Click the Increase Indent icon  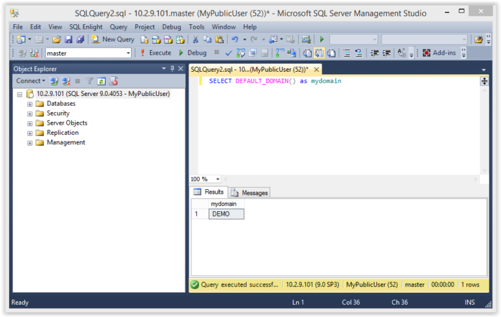point(386,53)
